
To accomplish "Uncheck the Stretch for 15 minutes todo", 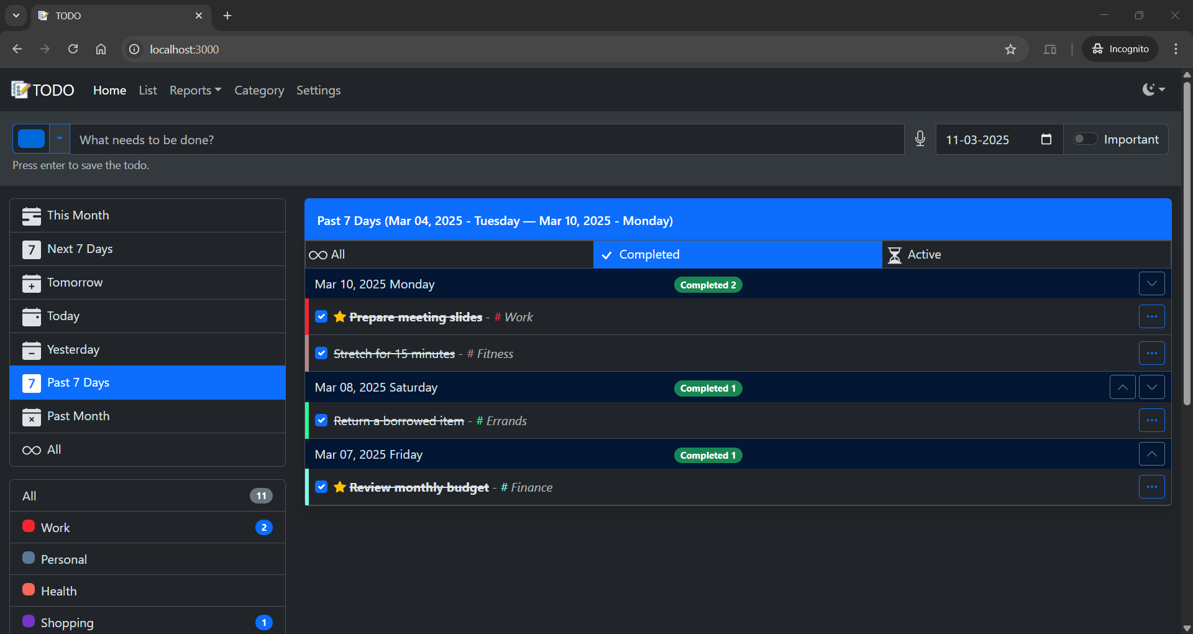I will click(321, 353).
